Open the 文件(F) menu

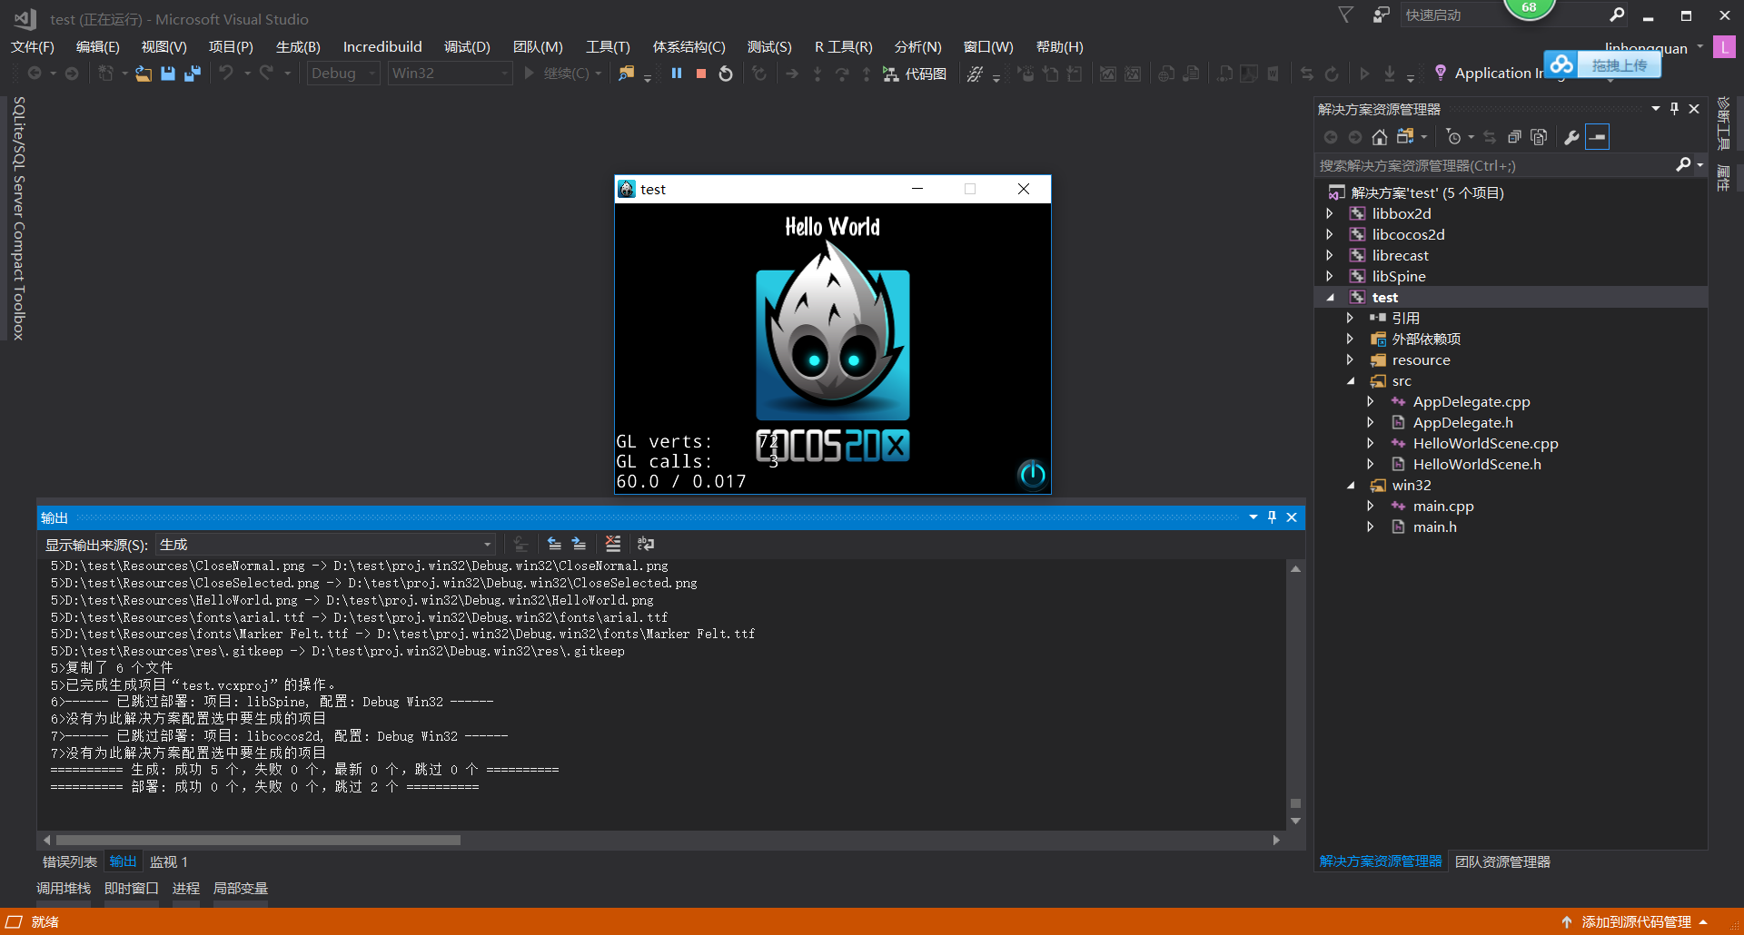[x=33, y=47]
